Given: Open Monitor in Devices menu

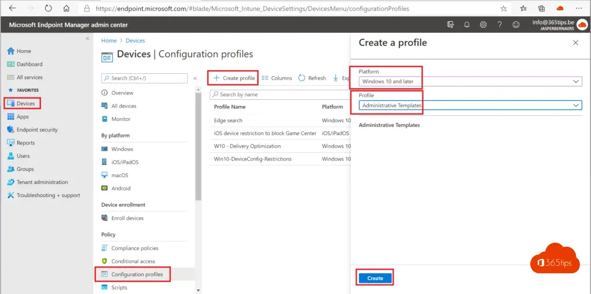Looking at the screenshot, I should point(121,119).
